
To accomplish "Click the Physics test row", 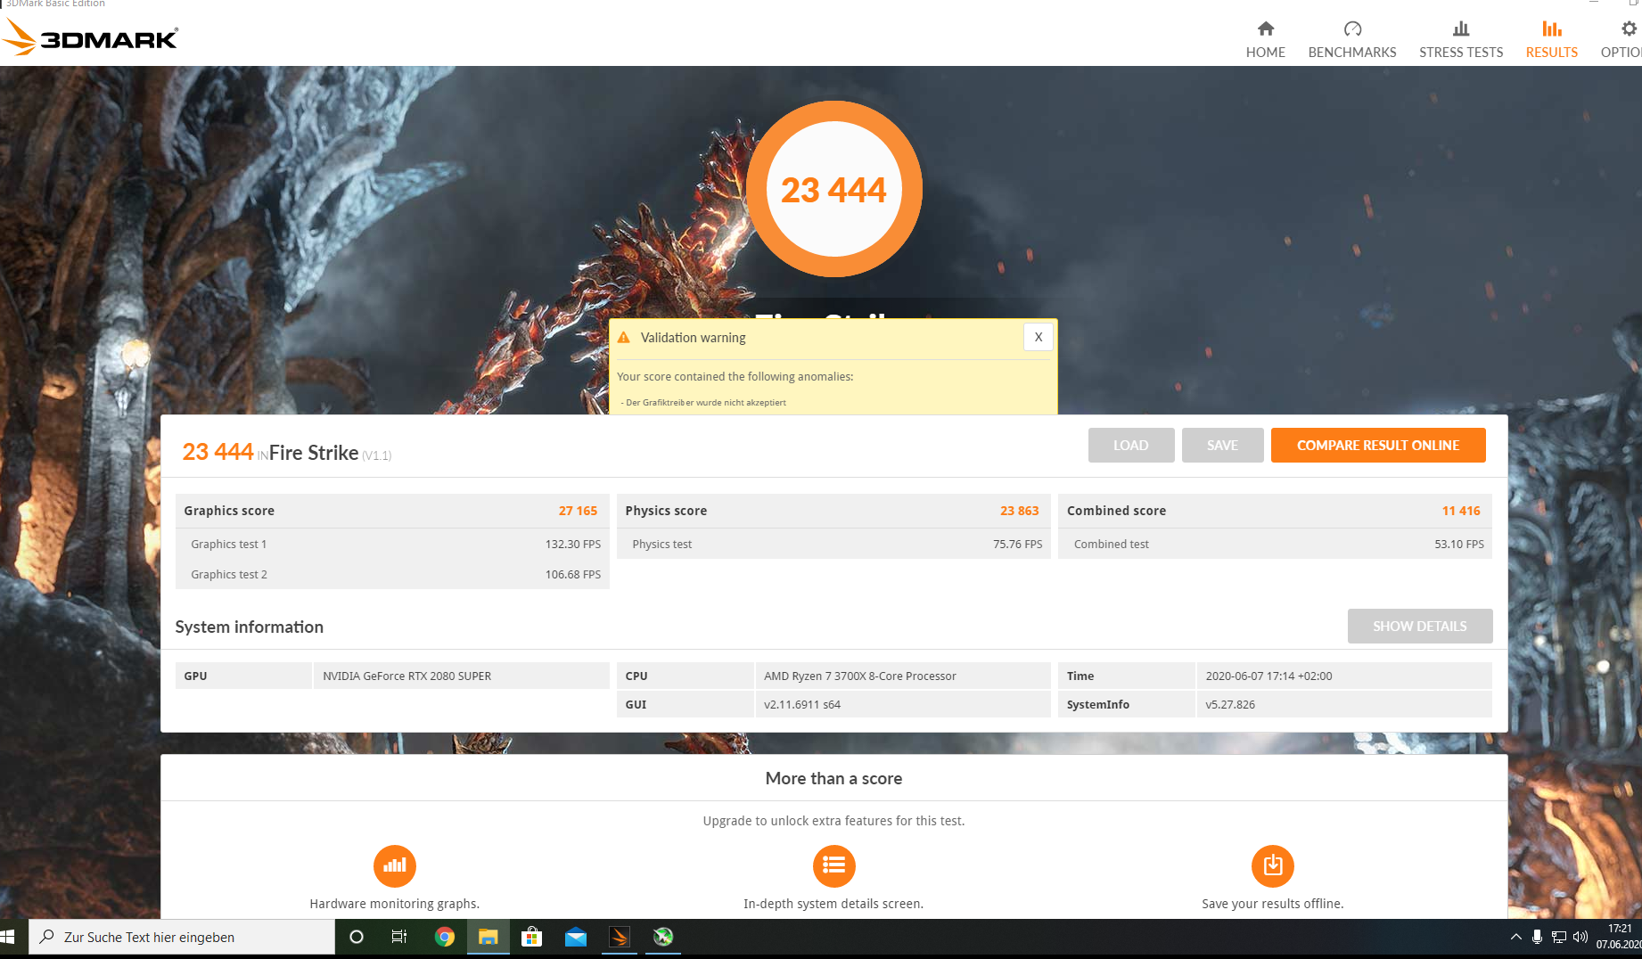I will [833, 544].
